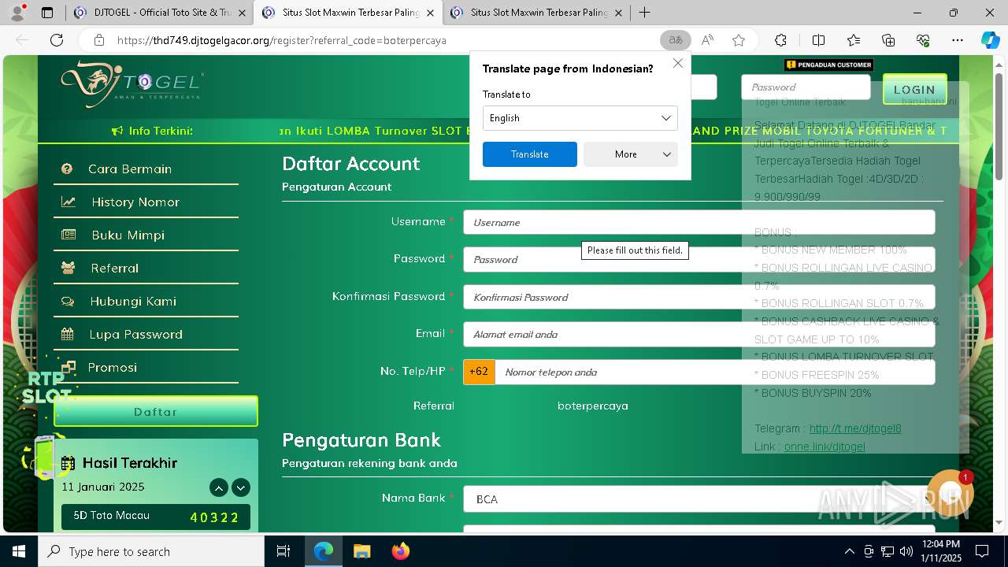Click the RTP SLOT badge
This screenshot has height=567, width=1008.
(x=46, y=387)
